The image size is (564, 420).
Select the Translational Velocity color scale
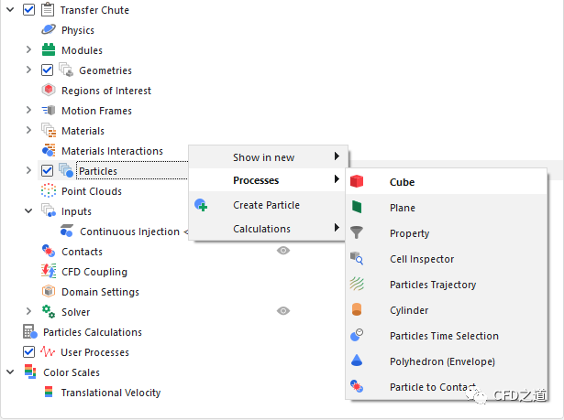[110, 393]
